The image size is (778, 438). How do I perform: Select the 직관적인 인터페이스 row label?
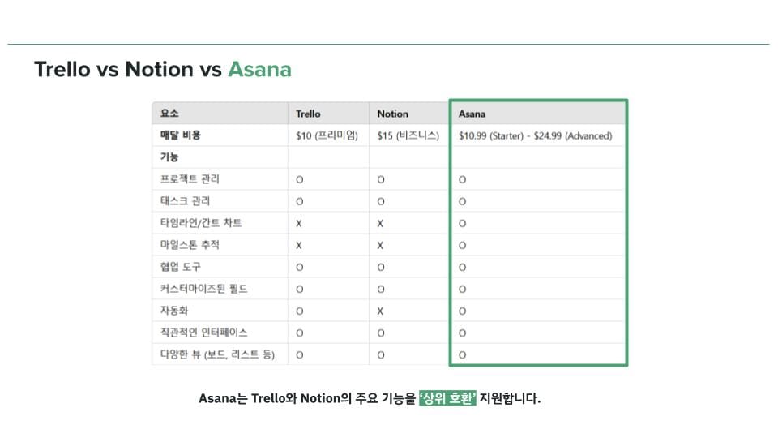click(x=204, y=333)
